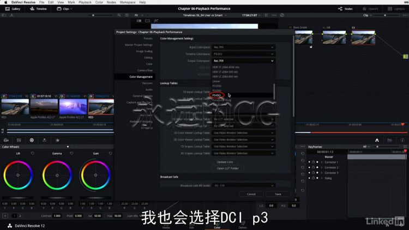Open the Timeline Colorspace dropdown
Image resolution: width=409 pixels, height=230 pixels.
pyautogui.click(x=243, y=54)
